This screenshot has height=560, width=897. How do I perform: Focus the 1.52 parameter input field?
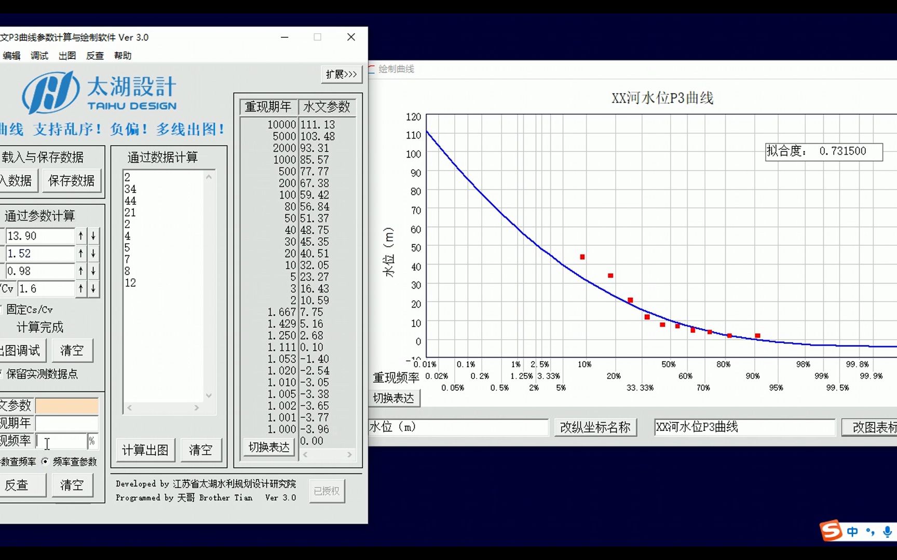tap(40, 254)
